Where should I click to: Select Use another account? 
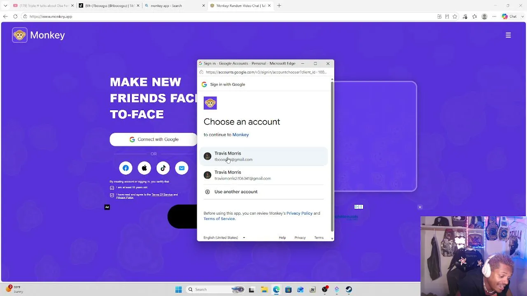coord(263,192)
